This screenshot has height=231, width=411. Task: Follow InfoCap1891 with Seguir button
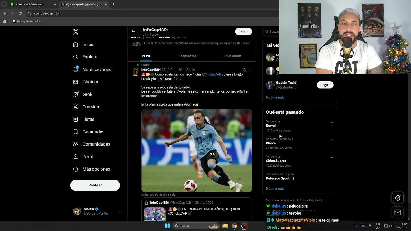click(x=243, y=31)
